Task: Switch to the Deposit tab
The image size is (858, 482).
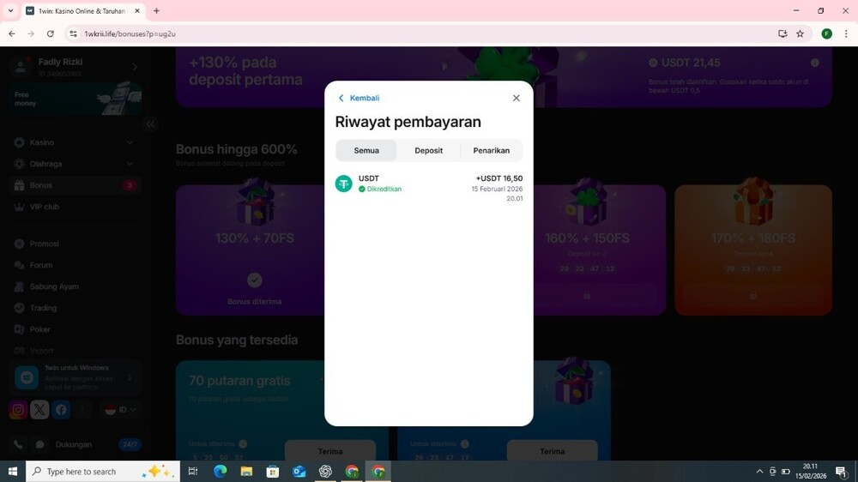Action: pyautogui.click(x=428, y=151)
